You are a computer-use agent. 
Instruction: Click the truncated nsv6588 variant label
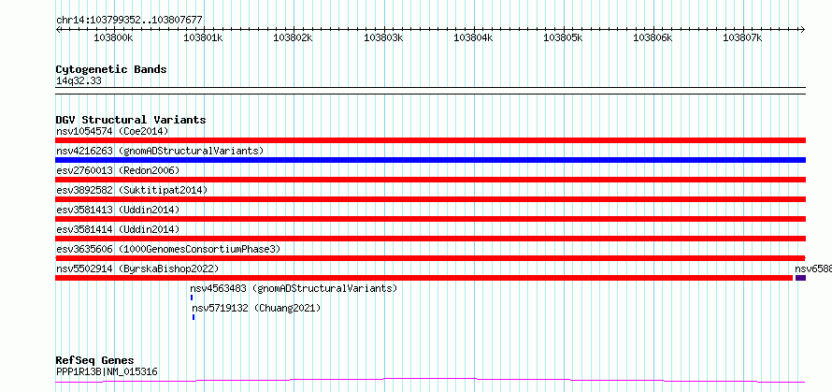[x=813, y=269]
